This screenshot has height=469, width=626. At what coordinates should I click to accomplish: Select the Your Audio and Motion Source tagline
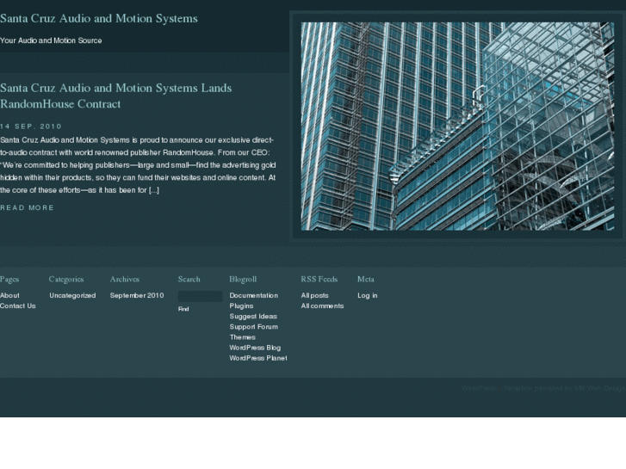pos(51,40)
